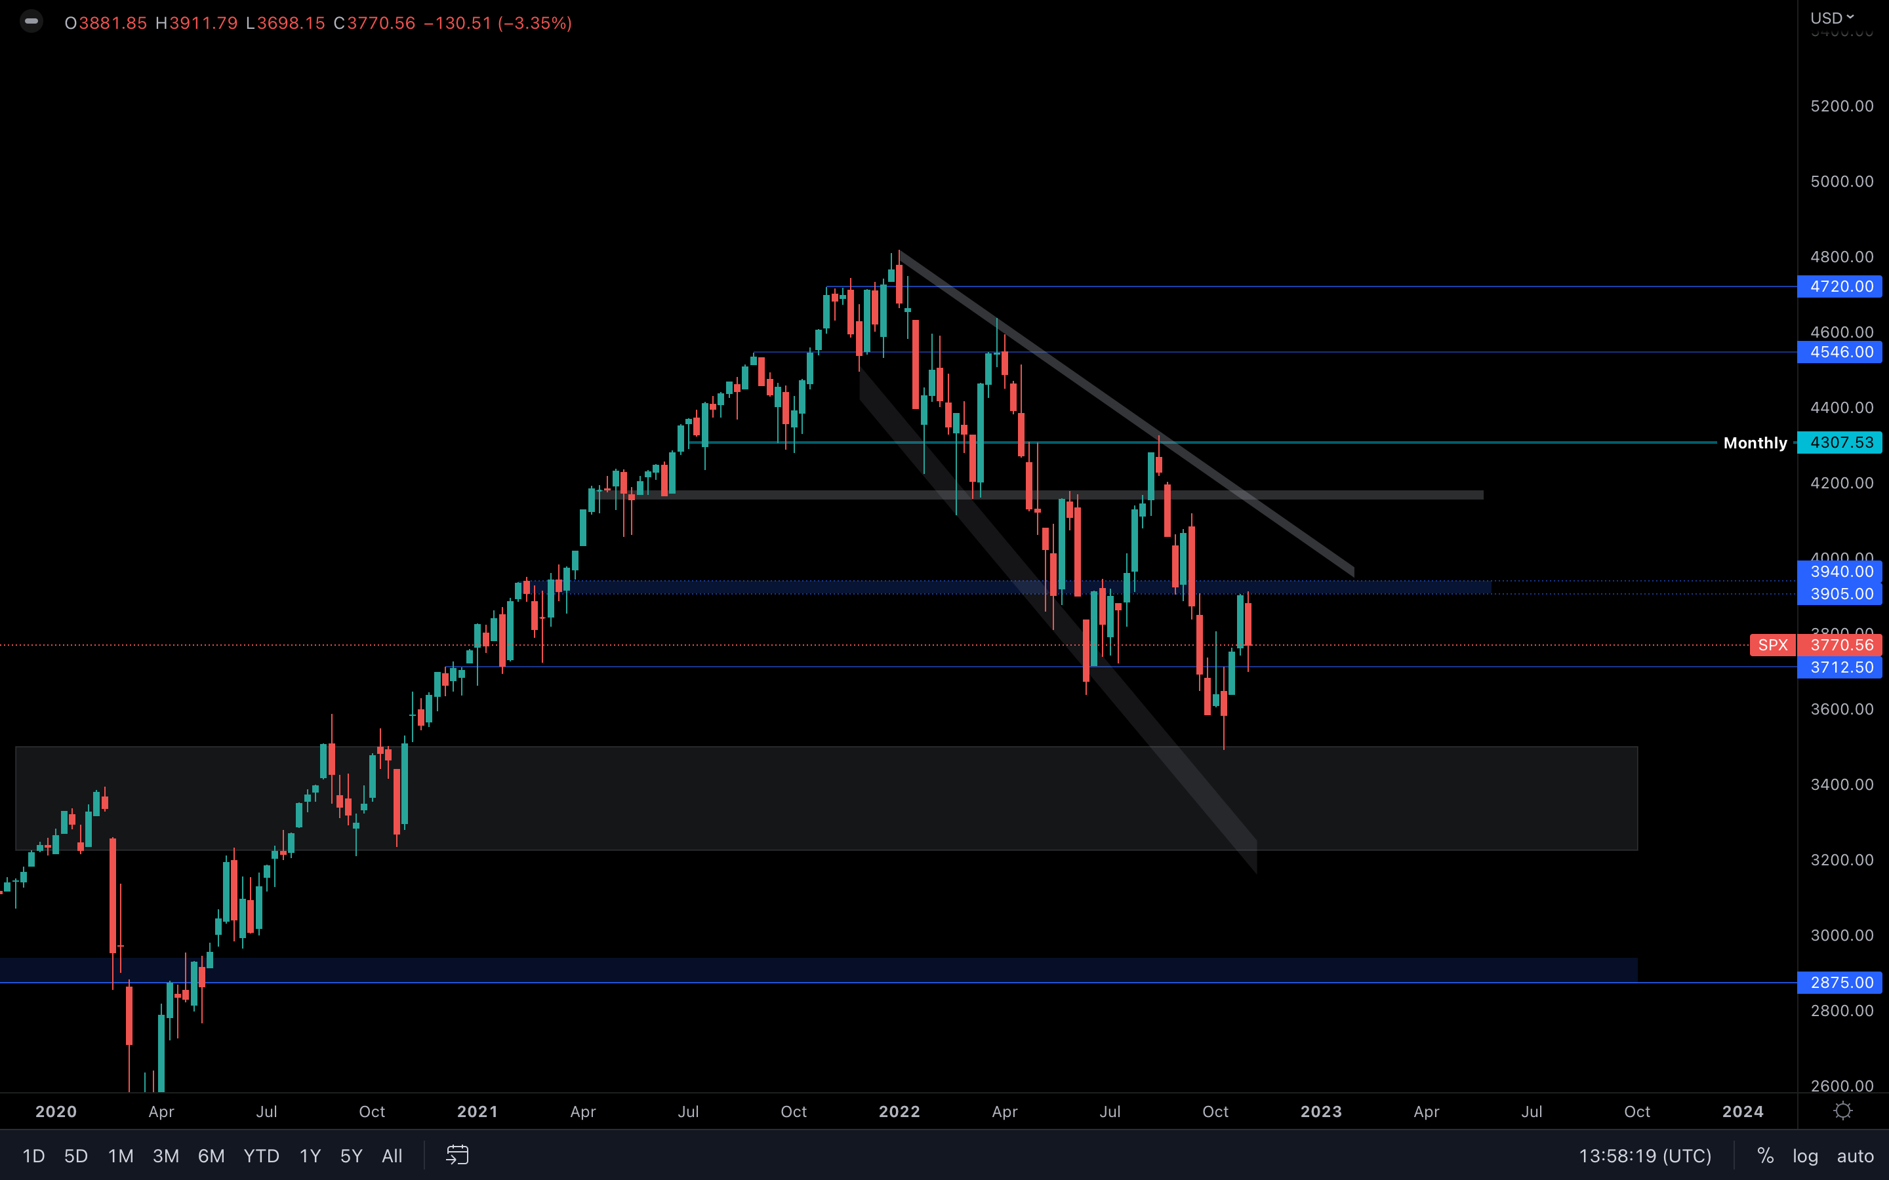
Task: Open the timezone menu showing 13:58:19 (UTC)
Action: 1645,1156
